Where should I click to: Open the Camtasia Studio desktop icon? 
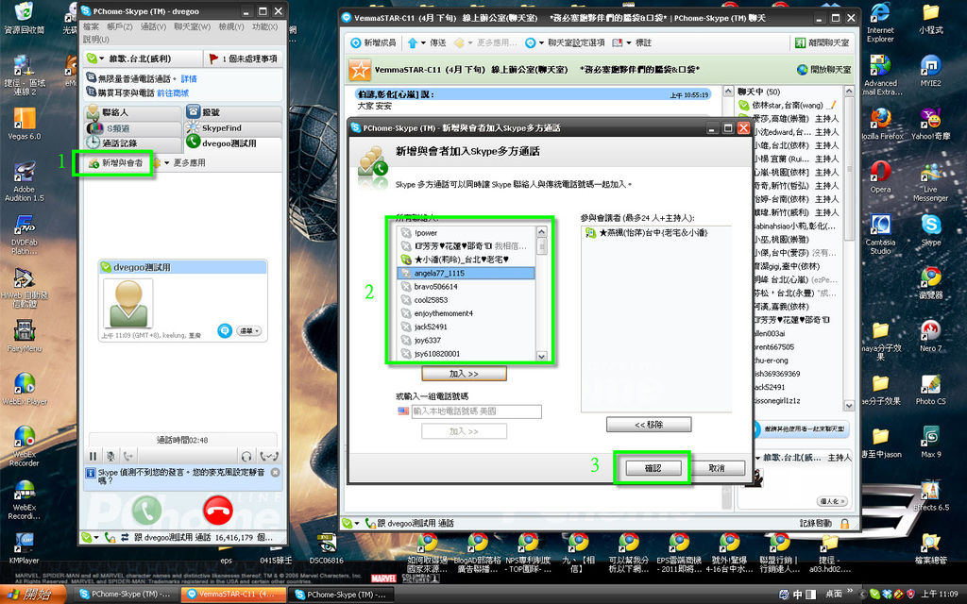(880, 234)
